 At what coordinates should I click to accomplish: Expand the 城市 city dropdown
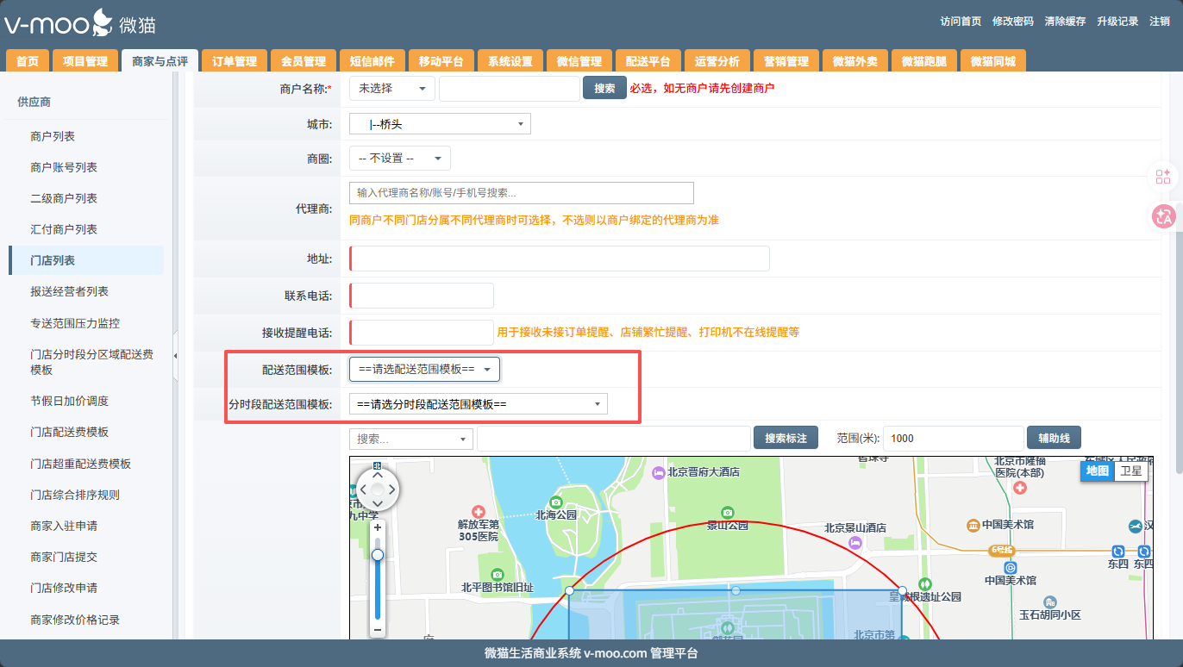coord(440,124)
